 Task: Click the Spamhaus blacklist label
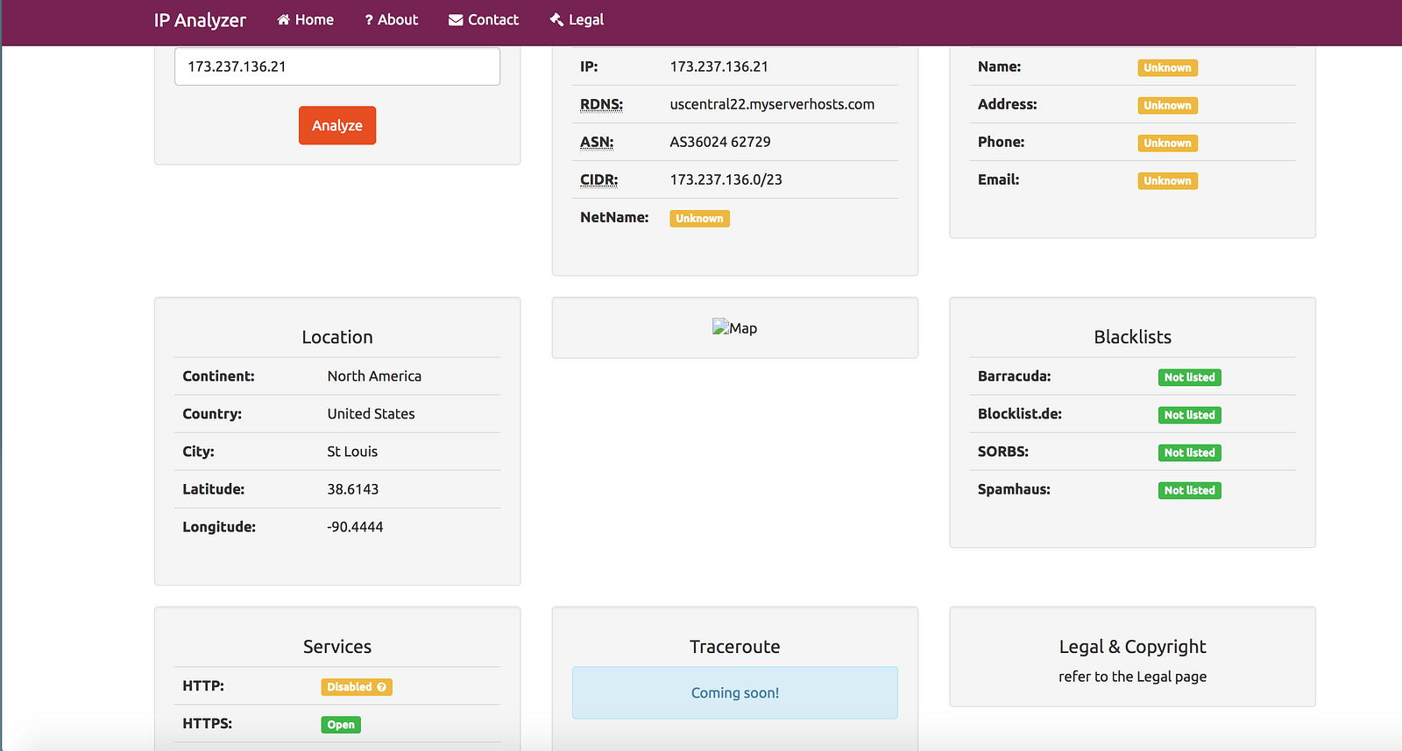click(x=1015, y=489)
